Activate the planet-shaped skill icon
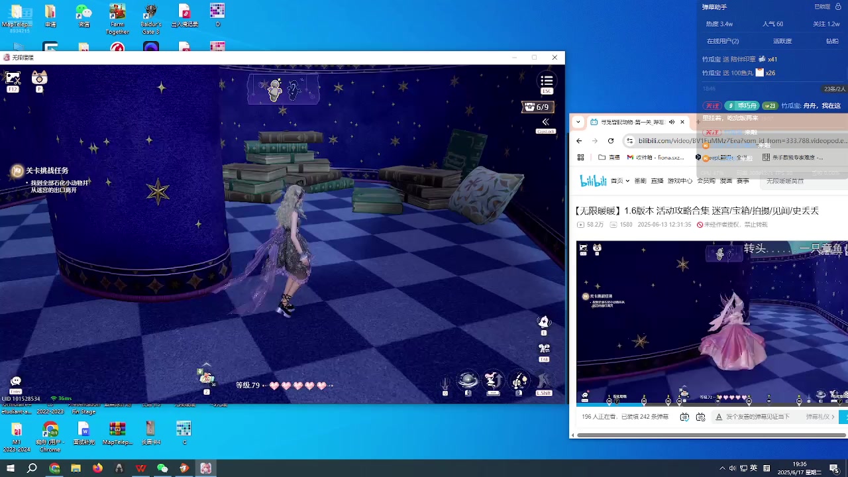The width and height of the screenshot is (848, 477). pyautogui.click(x=468, y=380)
